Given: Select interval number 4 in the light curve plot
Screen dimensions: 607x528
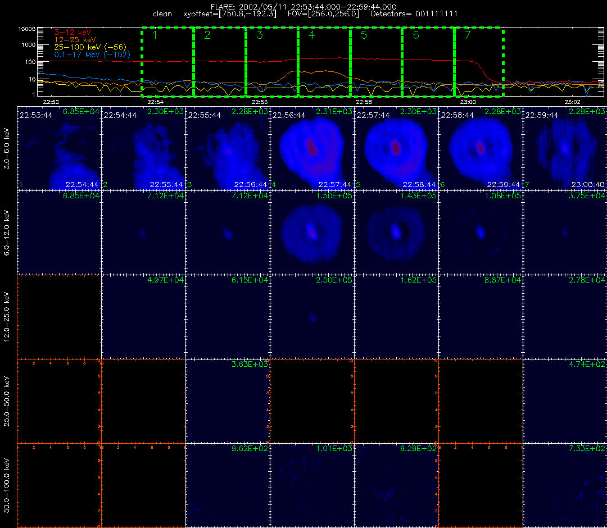Looking at the screenshot, I should [311, 35].
